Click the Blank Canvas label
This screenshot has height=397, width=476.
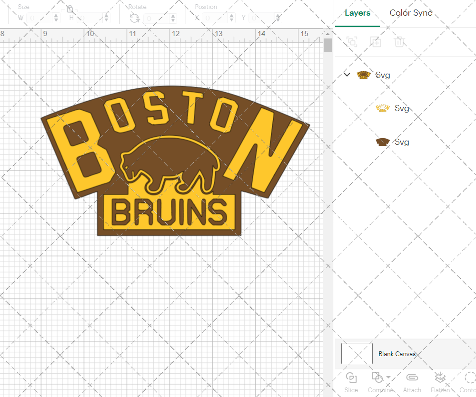pyautogui.click(x=397, y=354)
